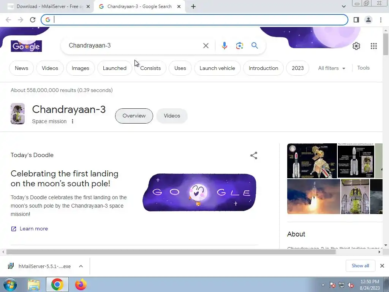Open the Windows Start menu
This screenshot has width=389, height=292.
[x=10, y=284]
